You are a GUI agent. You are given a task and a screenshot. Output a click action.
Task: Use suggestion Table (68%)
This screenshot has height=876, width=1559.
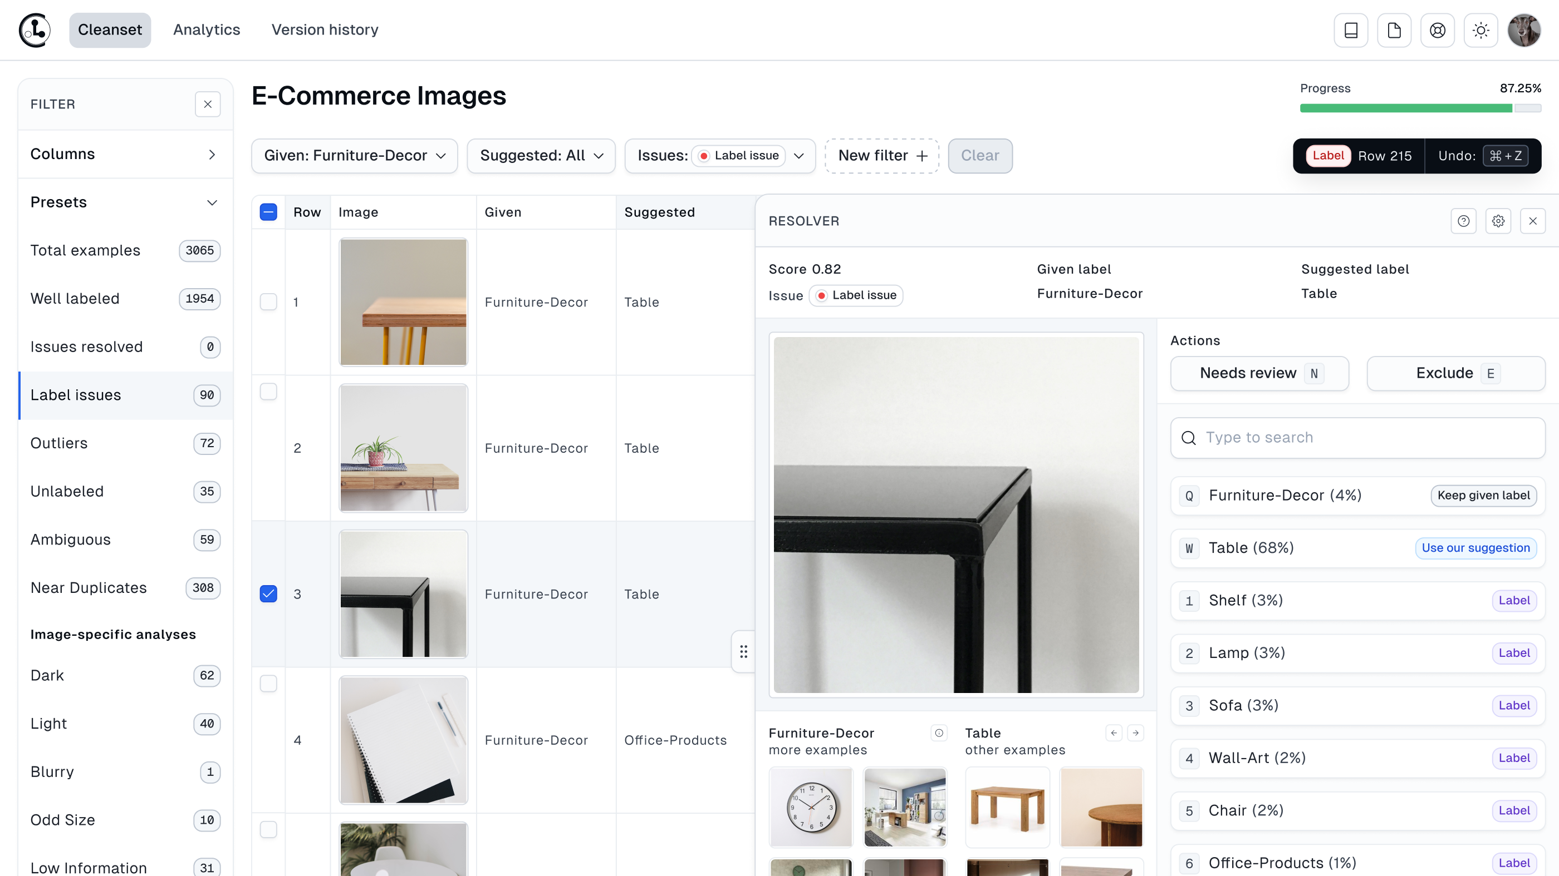click(1357, 548)
